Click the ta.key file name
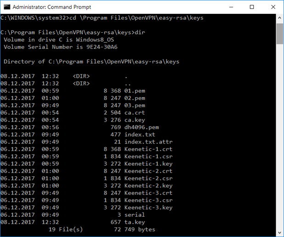Viewport: 284px width, 237px height. (134, 222)
